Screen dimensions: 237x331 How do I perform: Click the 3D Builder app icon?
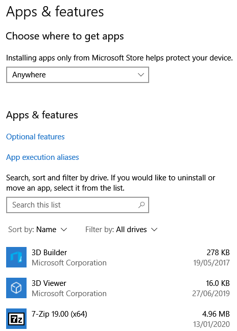[x=16, y=257]
